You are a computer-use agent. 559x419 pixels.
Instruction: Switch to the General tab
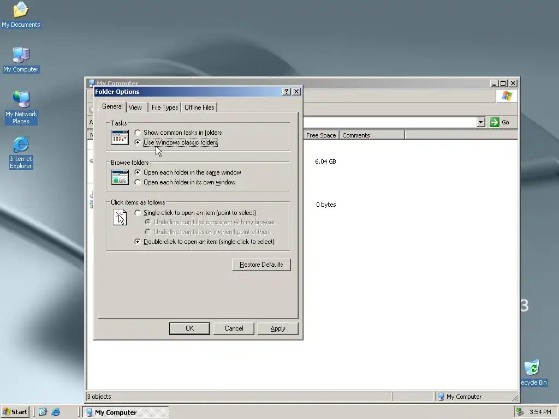tap(112, 106)
